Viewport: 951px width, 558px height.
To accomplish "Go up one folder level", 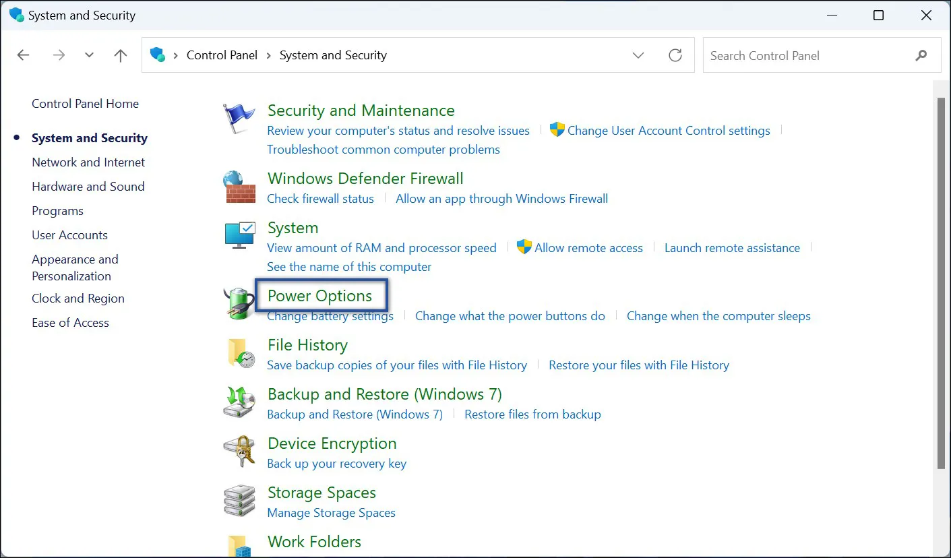I will [x=121, y=55].
